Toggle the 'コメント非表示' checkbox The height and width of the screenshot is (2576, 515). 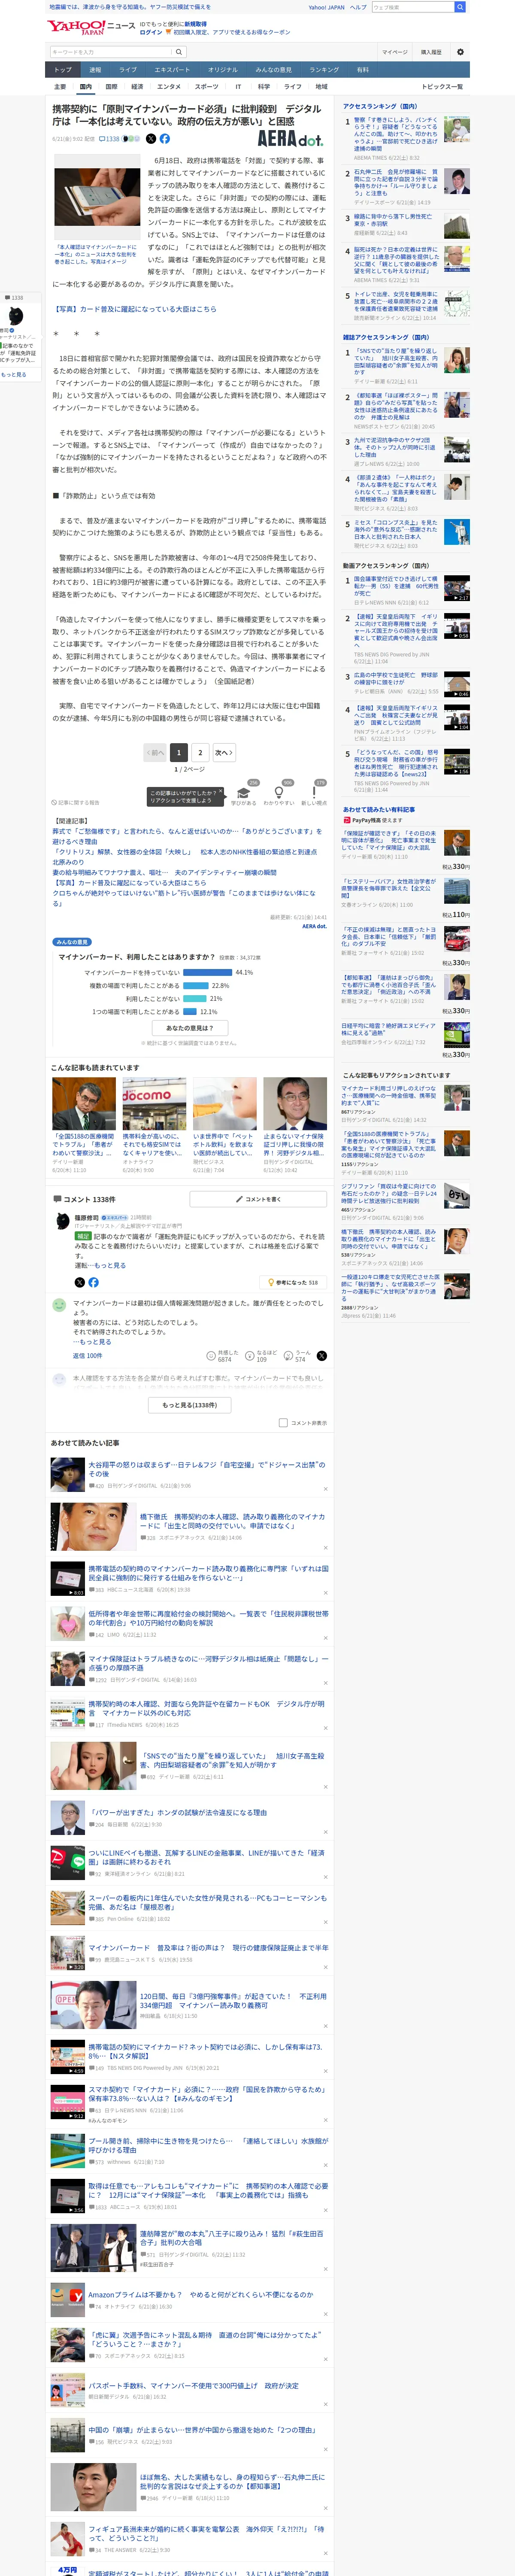click(x=283, y=1422)
